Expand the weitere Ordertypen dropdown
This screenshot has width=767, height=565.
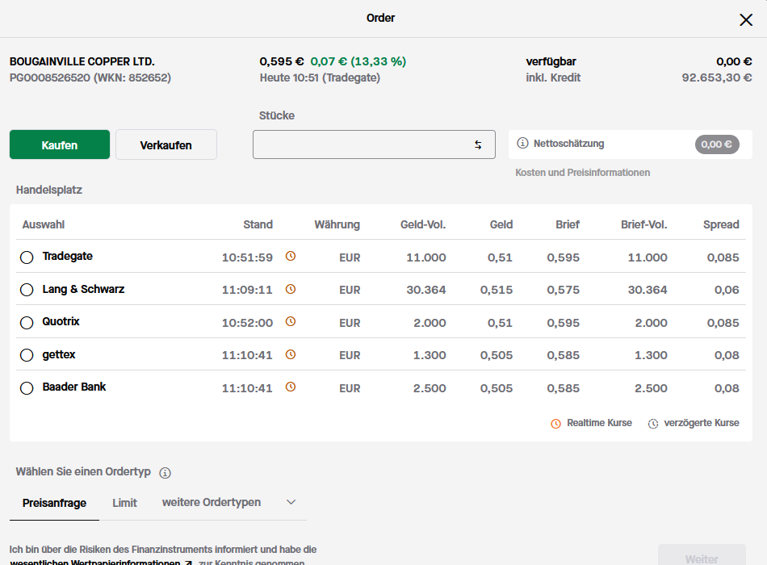[x=229, y=503]
